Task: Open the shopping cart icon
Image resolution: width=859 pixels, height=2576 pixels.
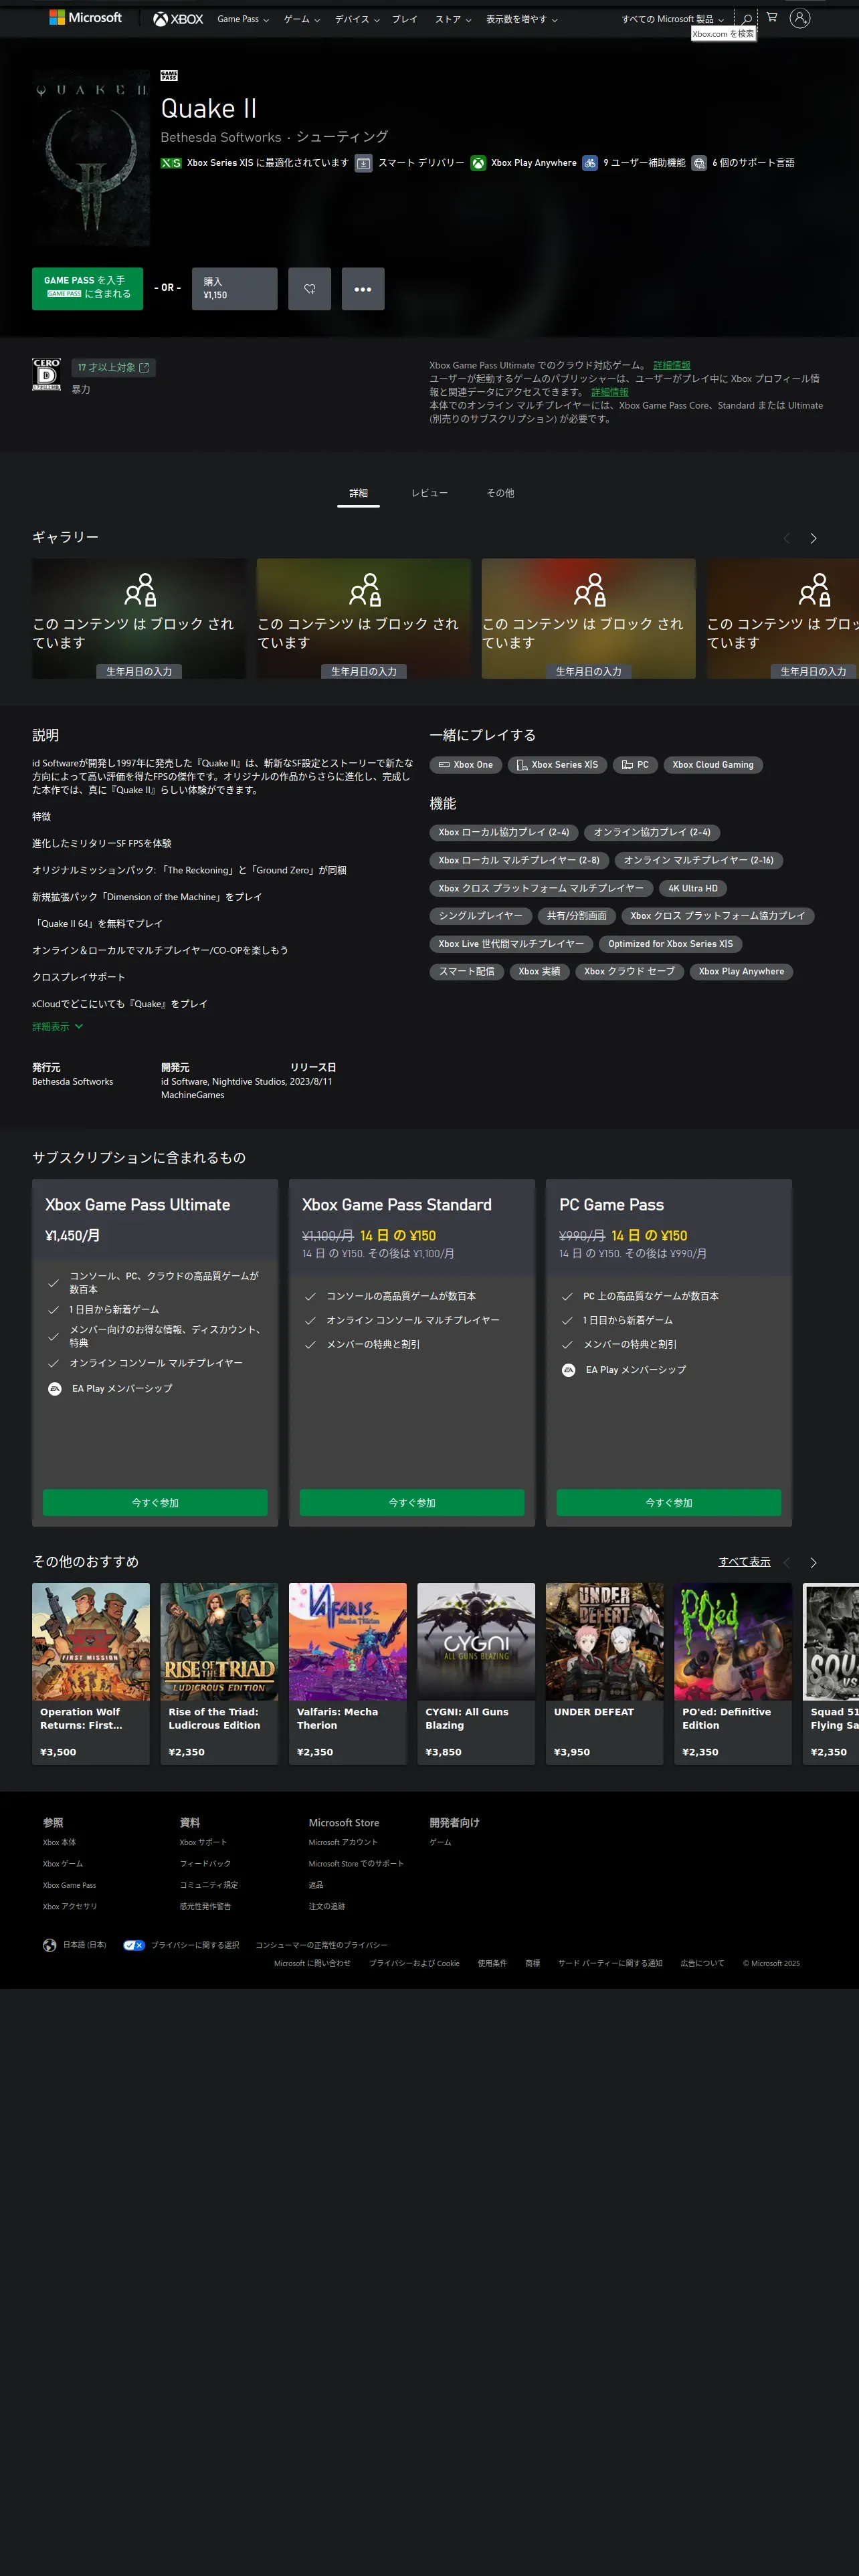Action: (x=772, y=18)
